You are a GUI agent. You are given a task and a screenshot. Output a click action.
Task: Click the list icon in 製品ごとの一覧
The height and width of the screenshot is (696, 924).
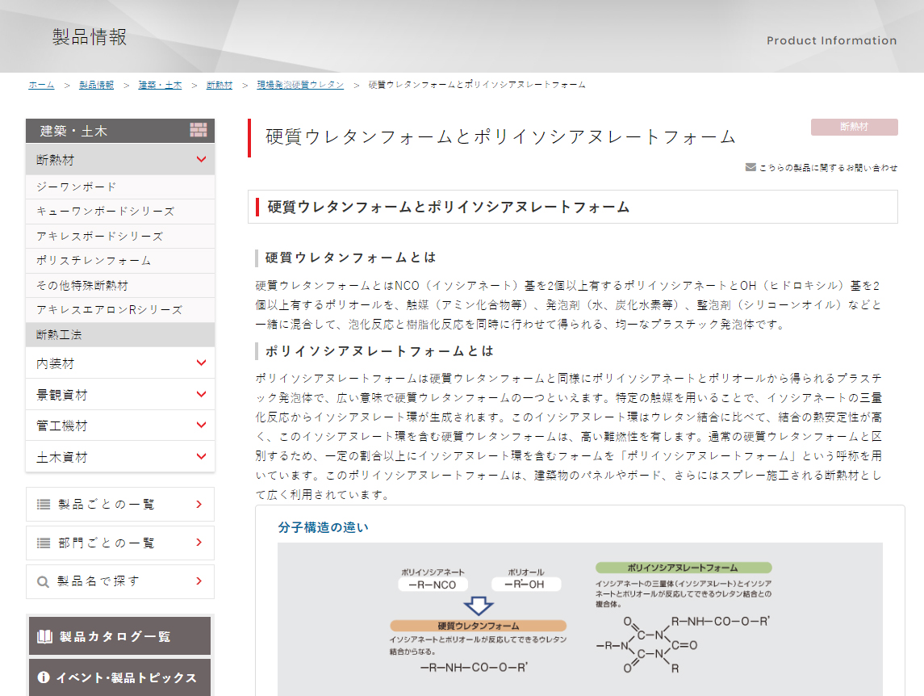click(44, 505)
